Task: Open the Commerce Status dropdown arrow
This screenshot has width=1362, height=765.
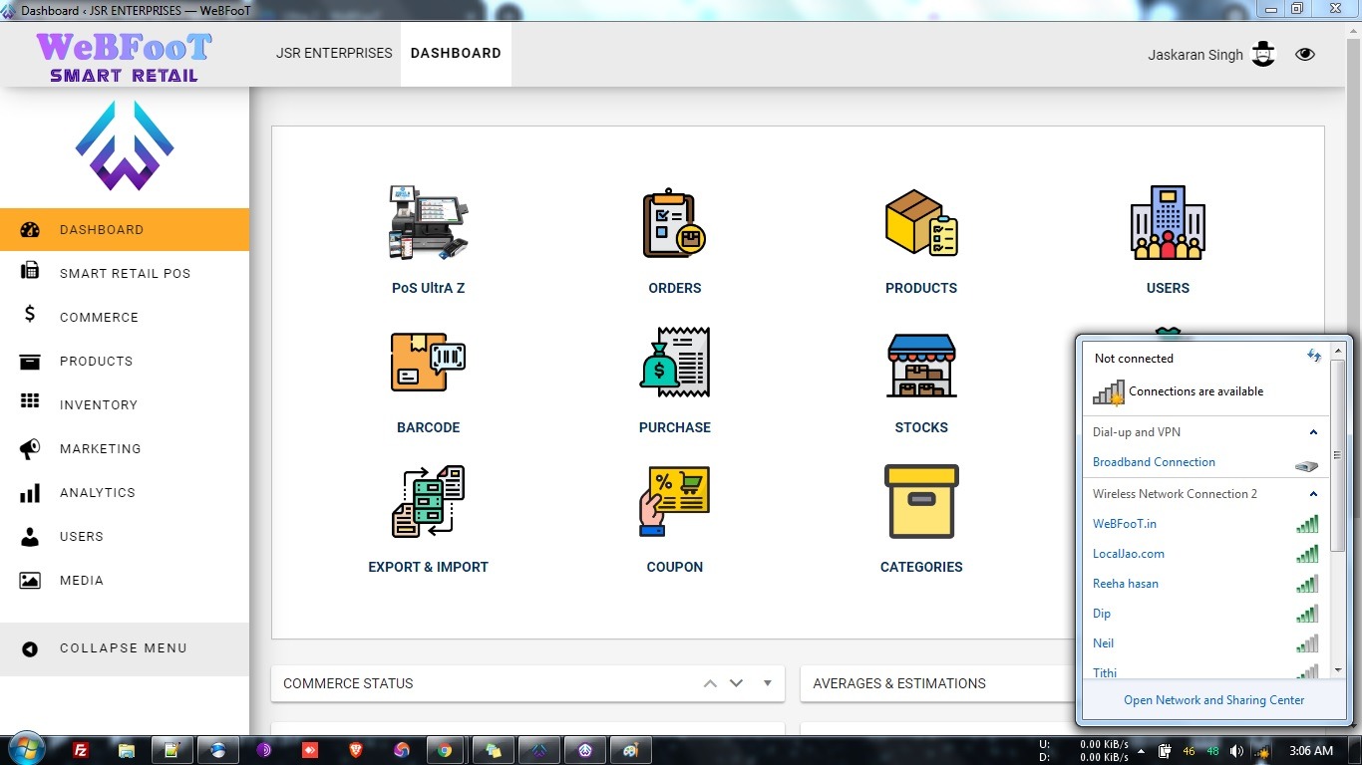Action: pyautogui.click(x=767, y=683)
